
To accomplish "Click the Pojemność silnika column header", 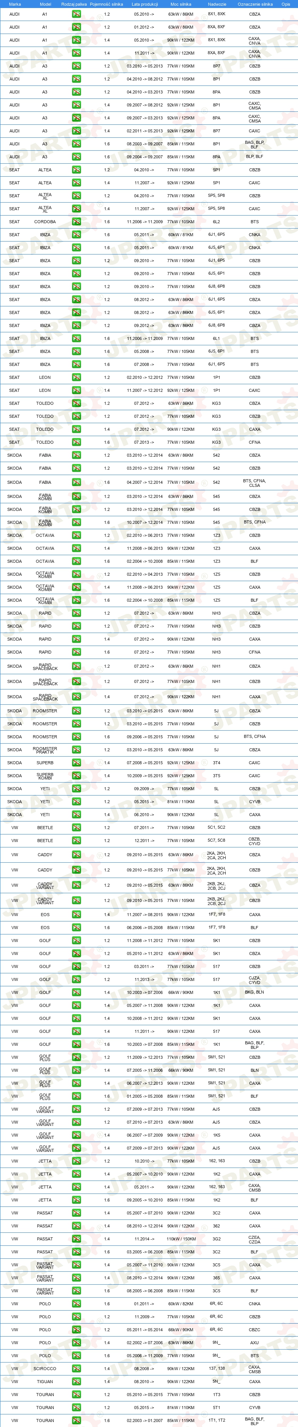I will (107, 4).
